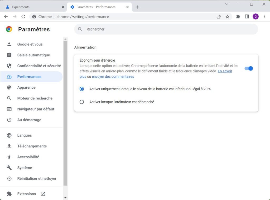
Task: Click the magnifier icon for Moteur de recherche
Action: pyautogui.click(x=9, y=98)
